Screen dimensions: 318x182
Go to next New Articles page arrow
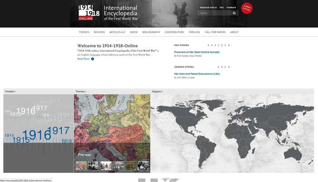(x=229, y=45)
